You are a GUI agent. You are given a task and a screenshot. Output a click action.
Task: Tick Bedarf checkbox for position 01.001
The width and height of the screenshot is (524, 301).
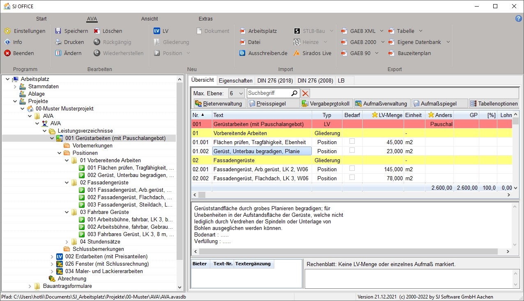[352, 142]
